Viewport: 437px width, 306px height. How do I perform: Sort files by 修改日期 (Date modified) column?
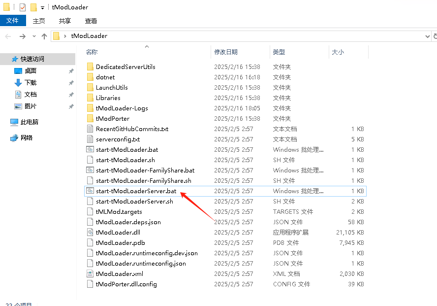click(226, 52)
